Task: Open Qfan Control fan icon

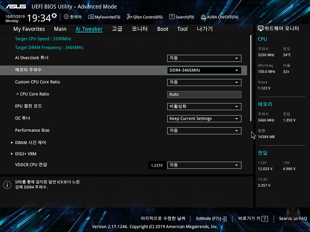Action: coord(129,17)
